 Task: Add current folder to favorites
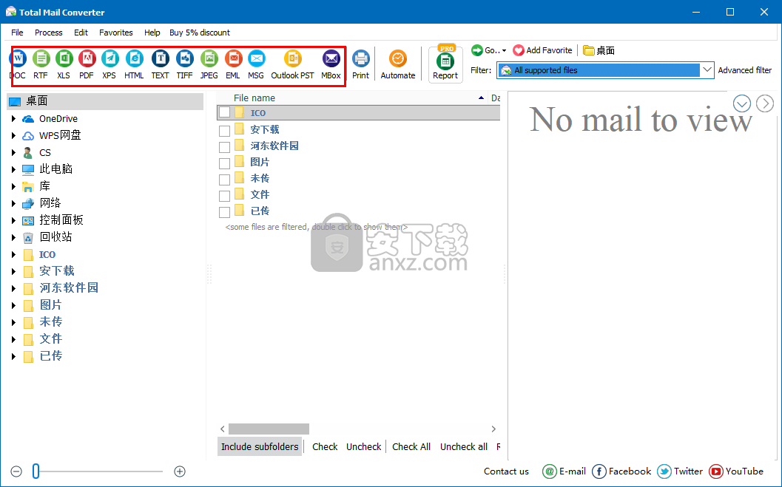coord(543,50)
